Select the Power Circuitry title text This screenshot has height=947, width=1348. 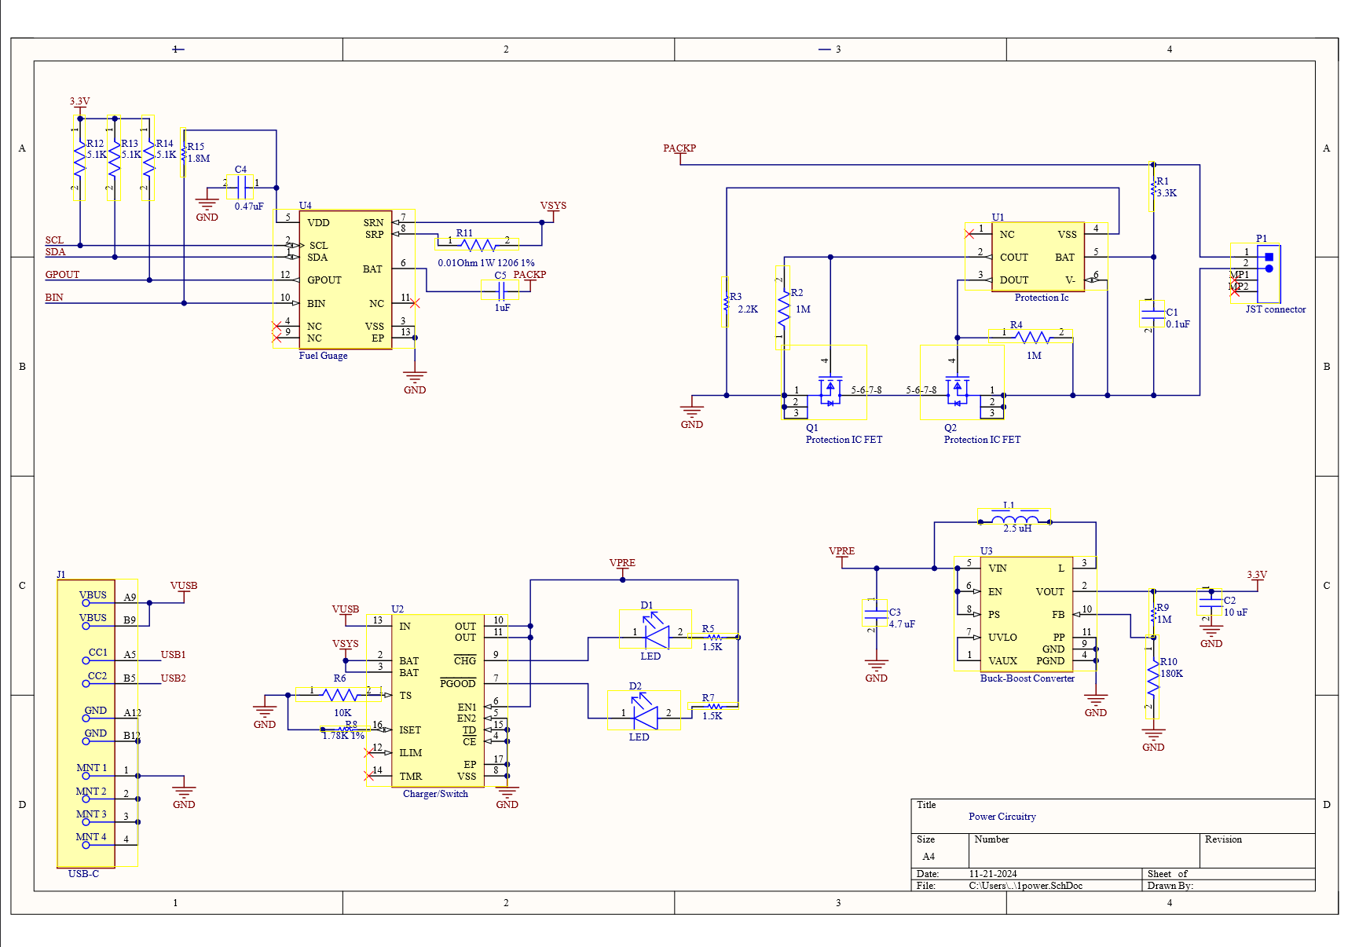coord(1002,817)
